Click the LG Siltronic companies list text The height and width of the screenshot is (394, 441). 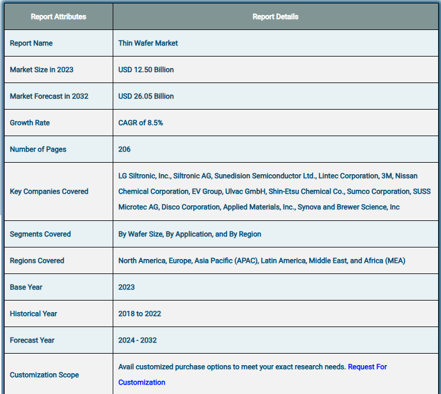tap(274, 192)
